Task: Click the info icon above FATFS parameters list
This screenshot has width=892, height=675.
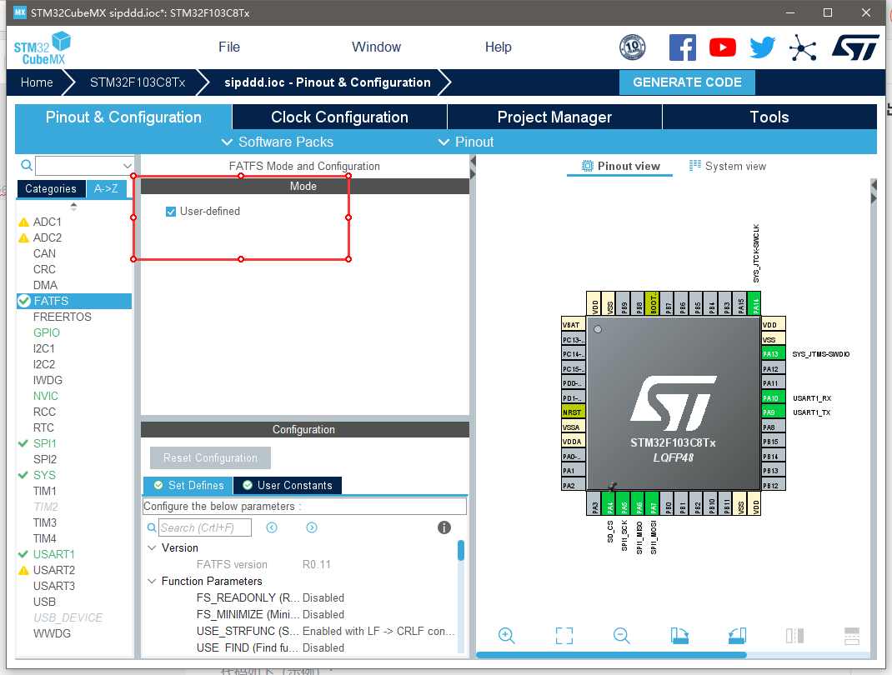Action: click(x=443, y=527)
